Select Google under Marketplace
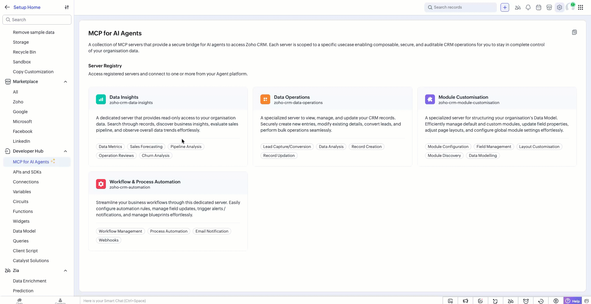Screen dimensions: 591x304 pyautogui.click(x=20, y=112)
